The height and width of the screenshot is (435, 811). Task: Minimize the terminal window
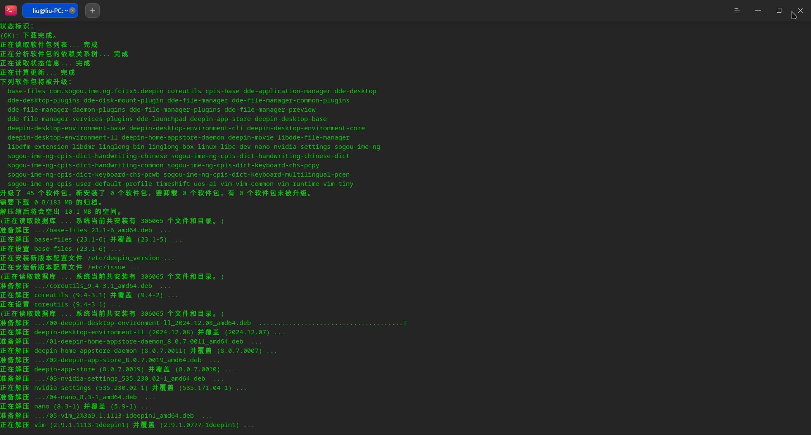pyautogui.click(x=758, y=11)
